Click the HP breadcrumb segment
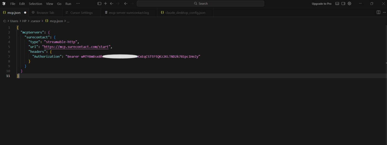 pos(25,21)
